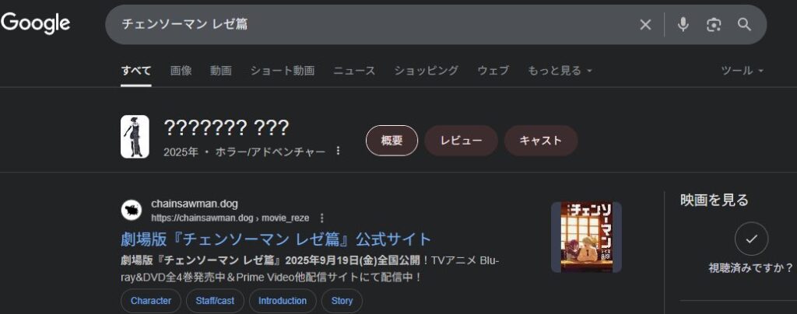
Task: Click the レビュー button
Action: pyautogui.click(x=461, y=141)
